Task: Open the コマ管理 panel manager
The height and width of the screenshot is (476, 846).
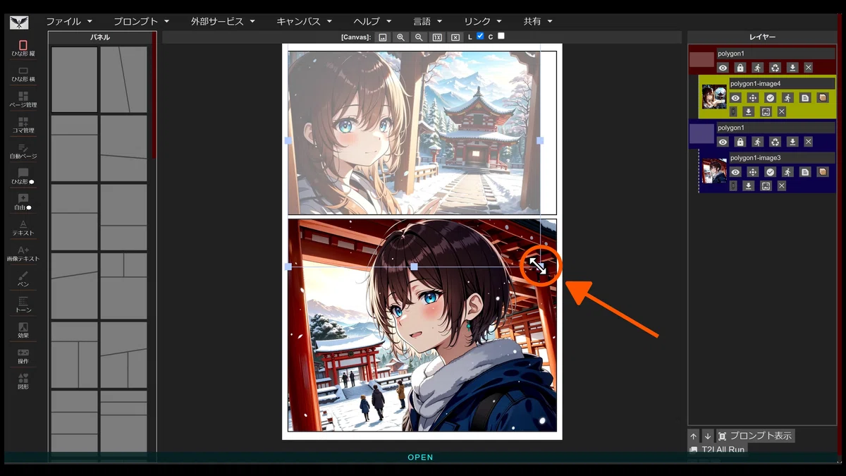Action: (23, 125)
